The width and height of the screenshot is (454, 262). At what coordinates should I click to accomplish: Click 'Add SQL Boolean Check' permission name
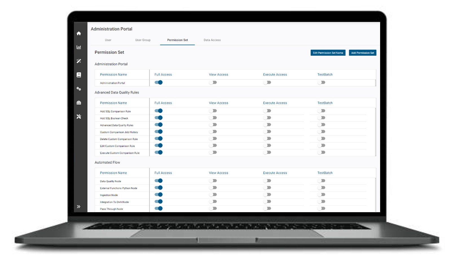pos(114,118)
